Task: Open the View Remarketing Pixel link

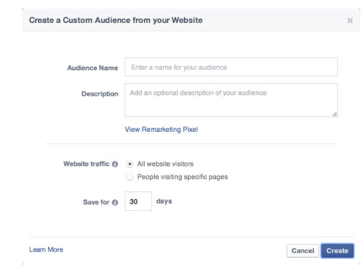Action: tap(161, 129)
